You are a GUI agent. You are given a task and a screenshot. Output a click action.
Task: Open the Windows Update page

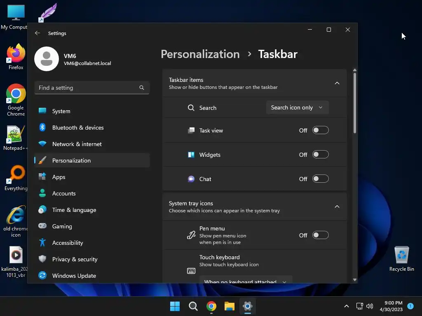[92, 275]
